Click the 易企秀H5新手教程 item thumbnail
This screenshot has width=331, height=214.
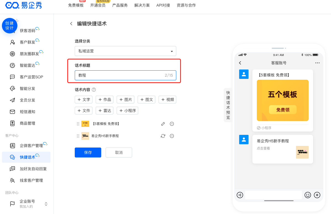[85, 136]
